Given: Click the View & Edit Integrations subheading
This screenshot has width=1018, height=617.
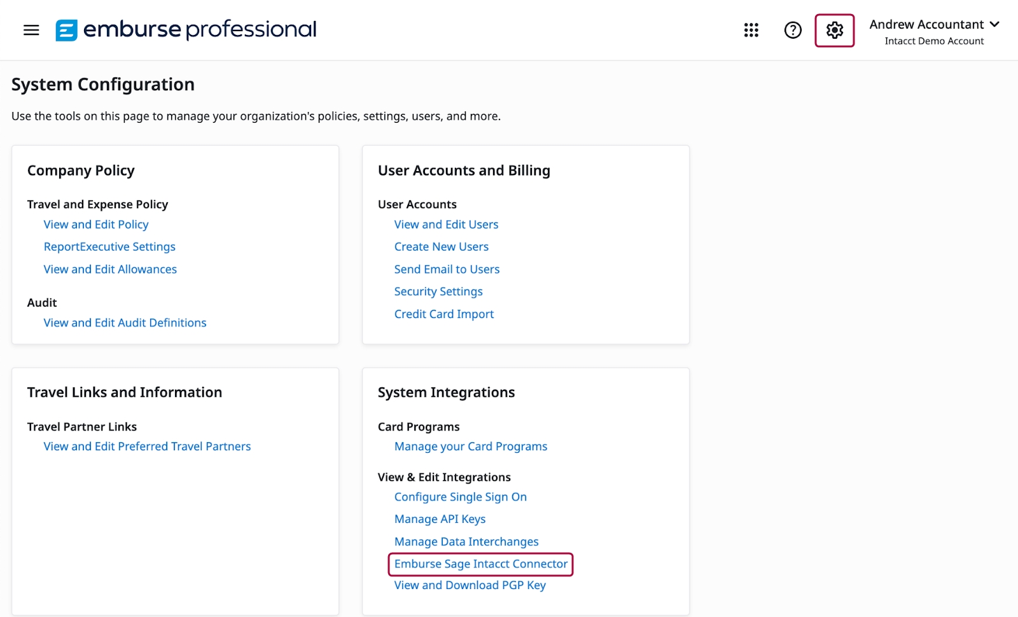Looking at the screenshot, I should pos(444,477).
